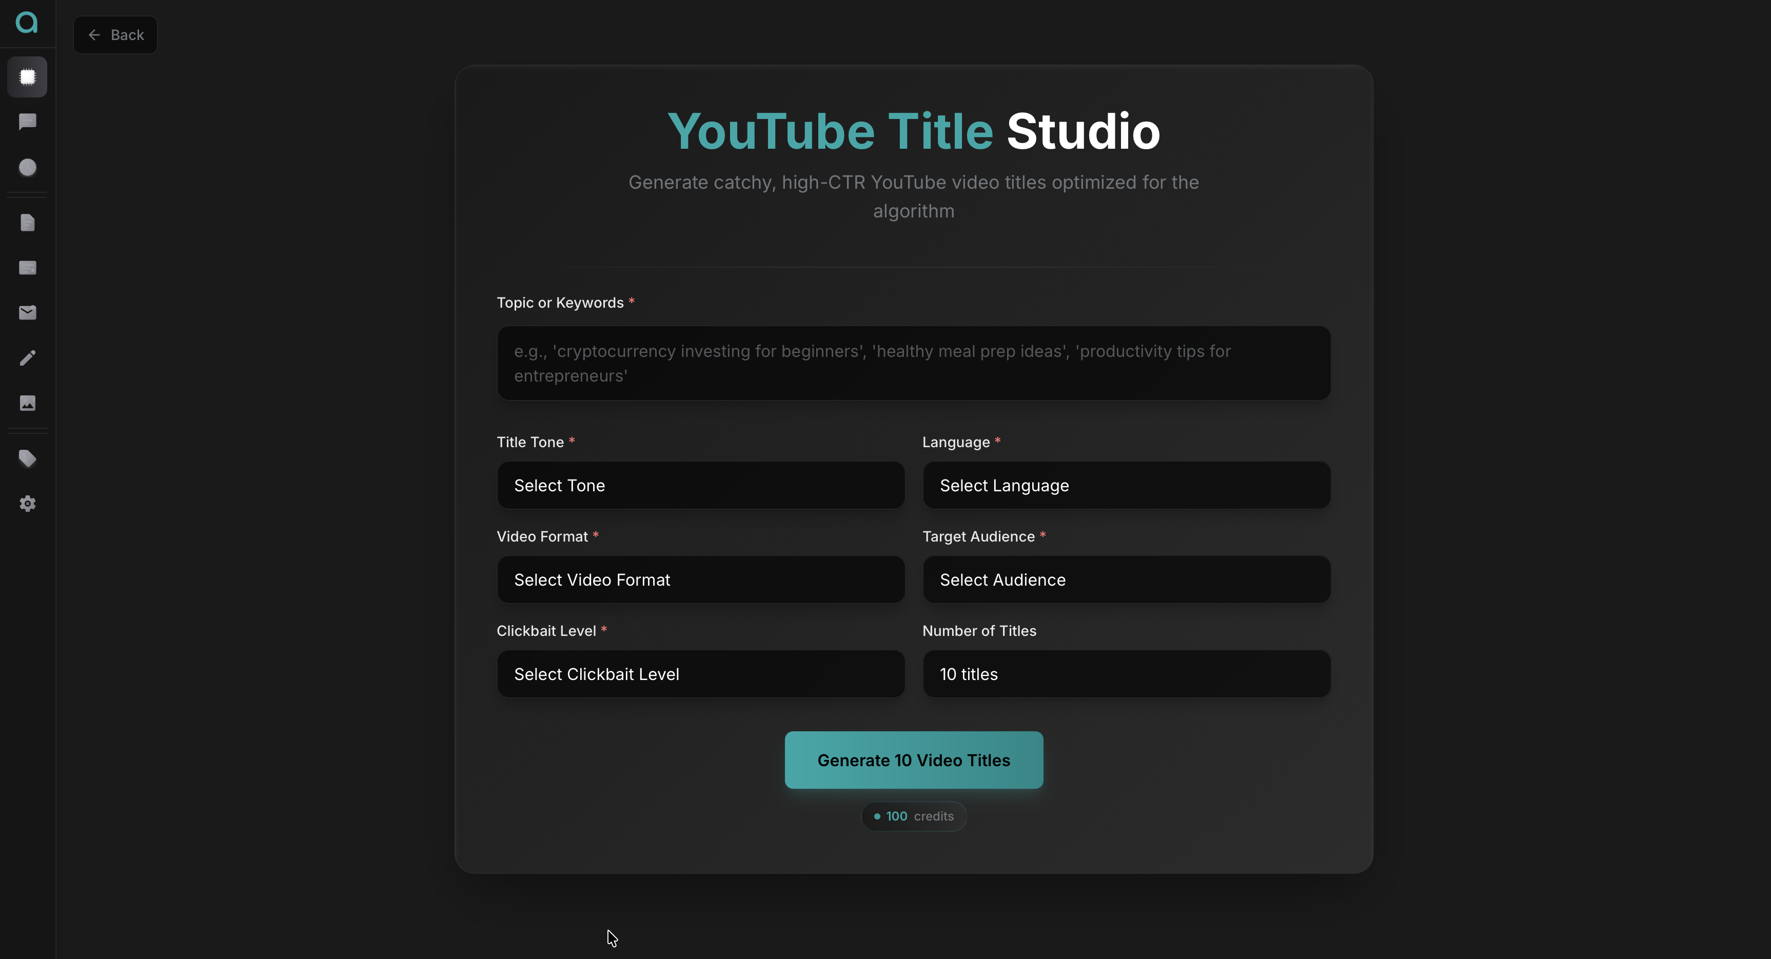This screenshot has width=1771, height=959.
Task: Click Generate 10 Video Titles
Action: coord(912,760)
